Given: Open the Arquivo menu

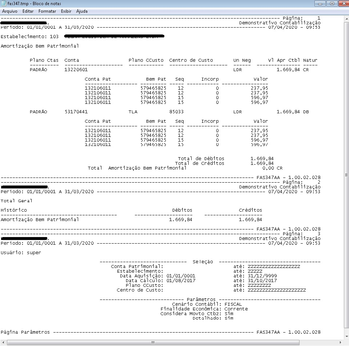Looking at the screenshot, I should coord(9,11).
